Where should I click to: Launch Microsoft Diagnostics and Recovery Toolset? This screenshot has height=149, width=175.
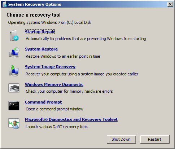click(71, 119)
